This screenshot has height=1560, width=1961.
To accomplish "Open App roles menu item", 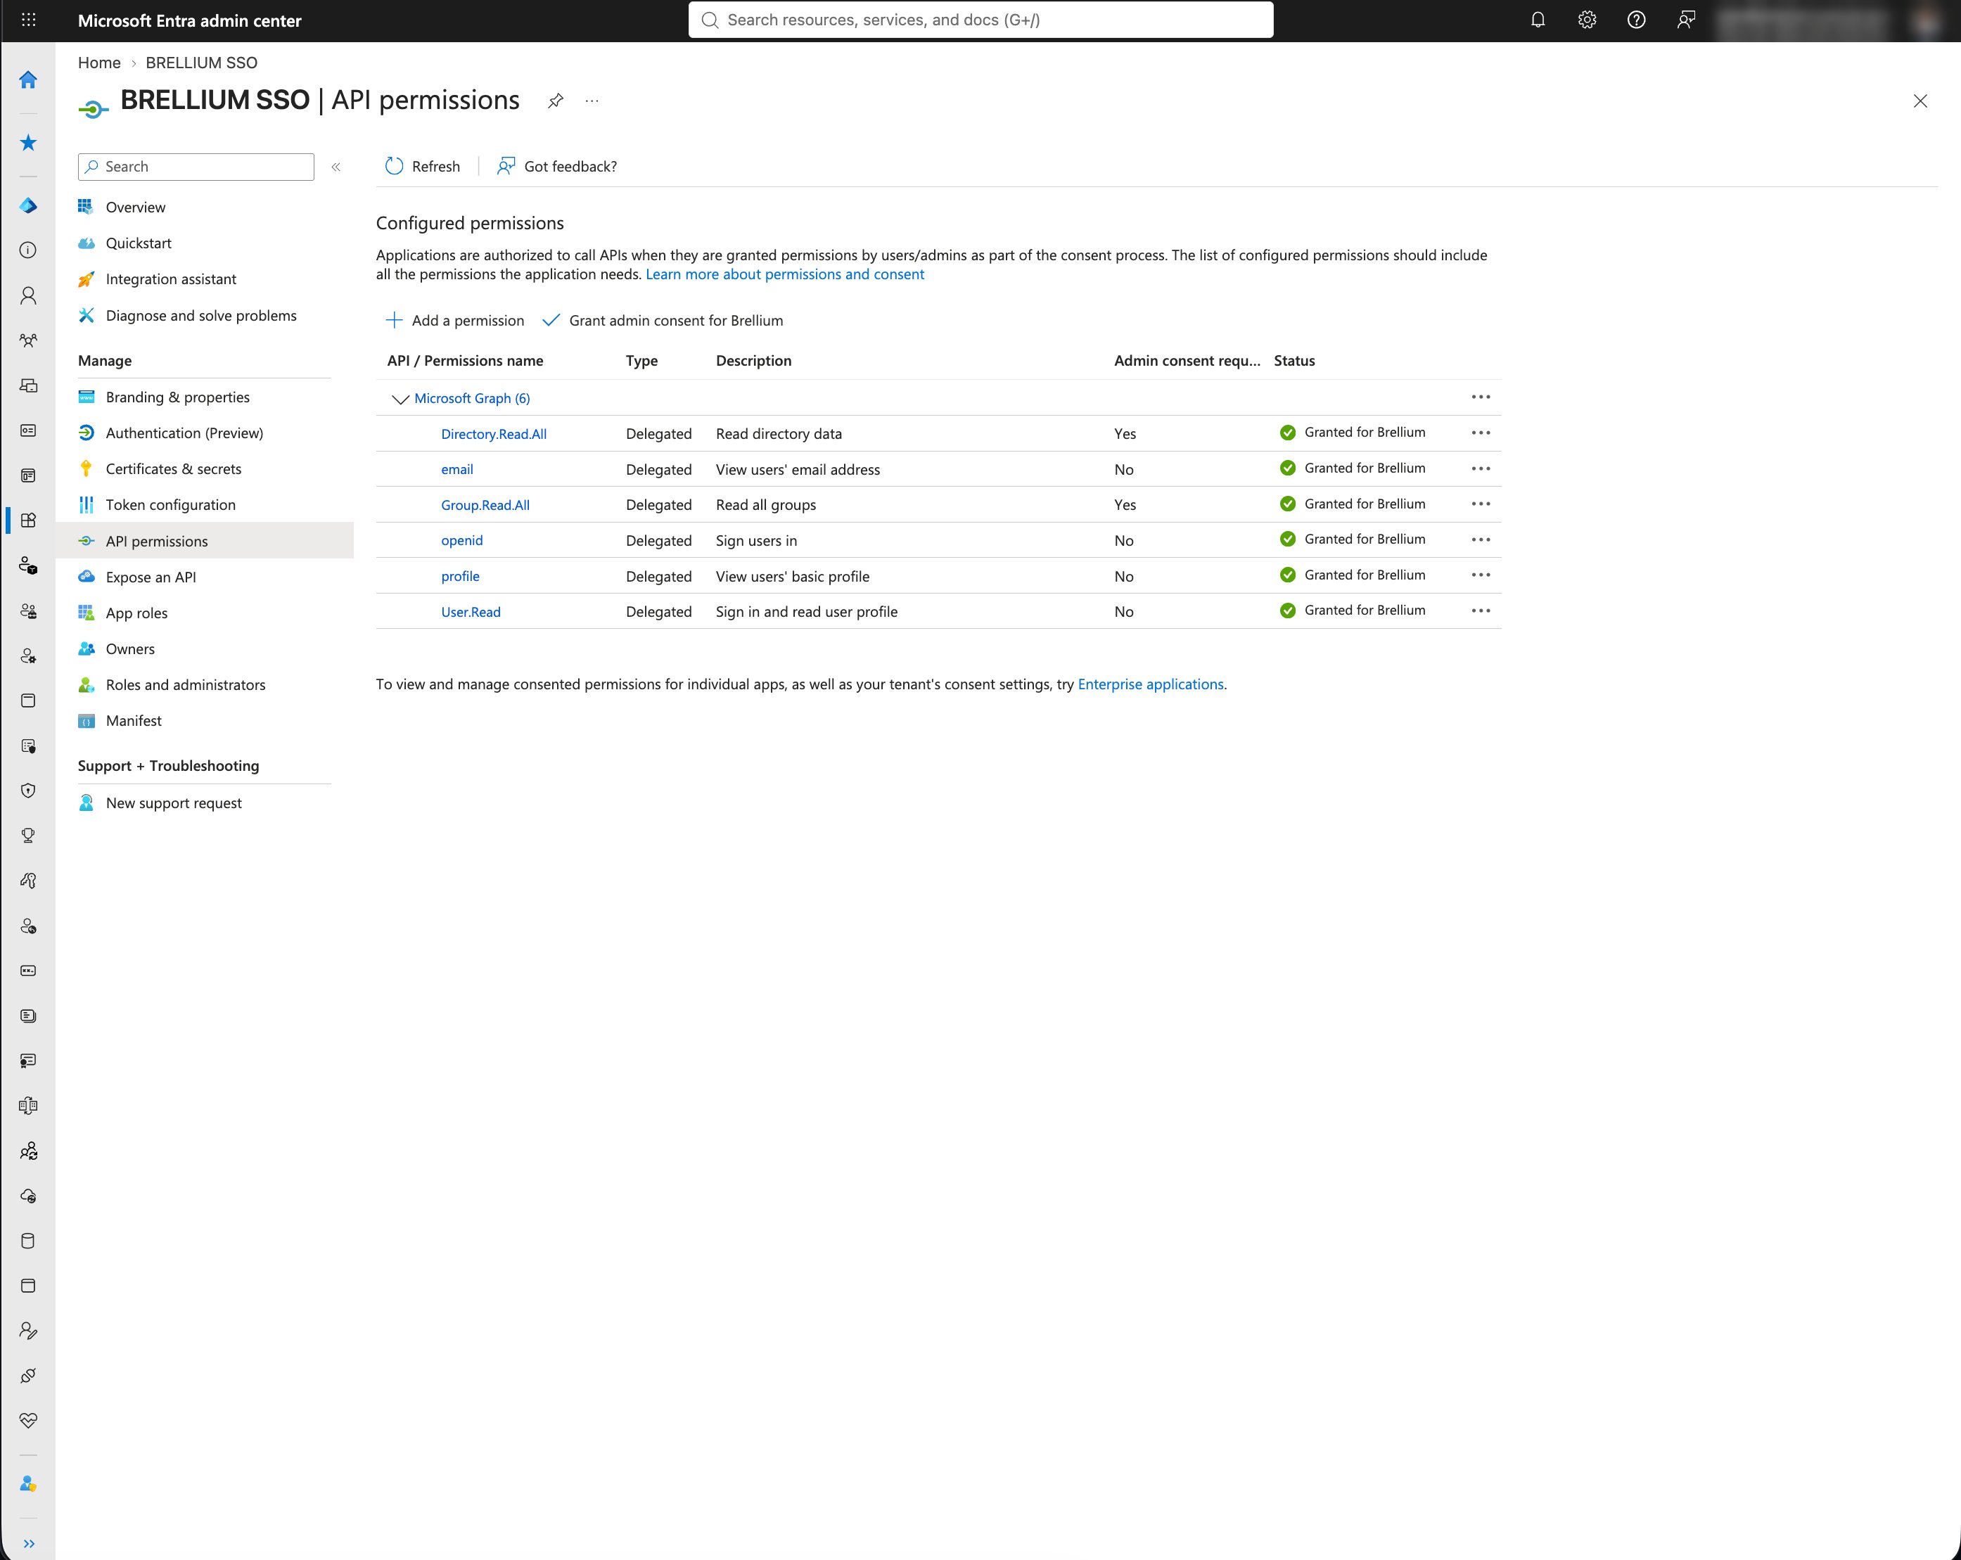I will click(136, 613).
